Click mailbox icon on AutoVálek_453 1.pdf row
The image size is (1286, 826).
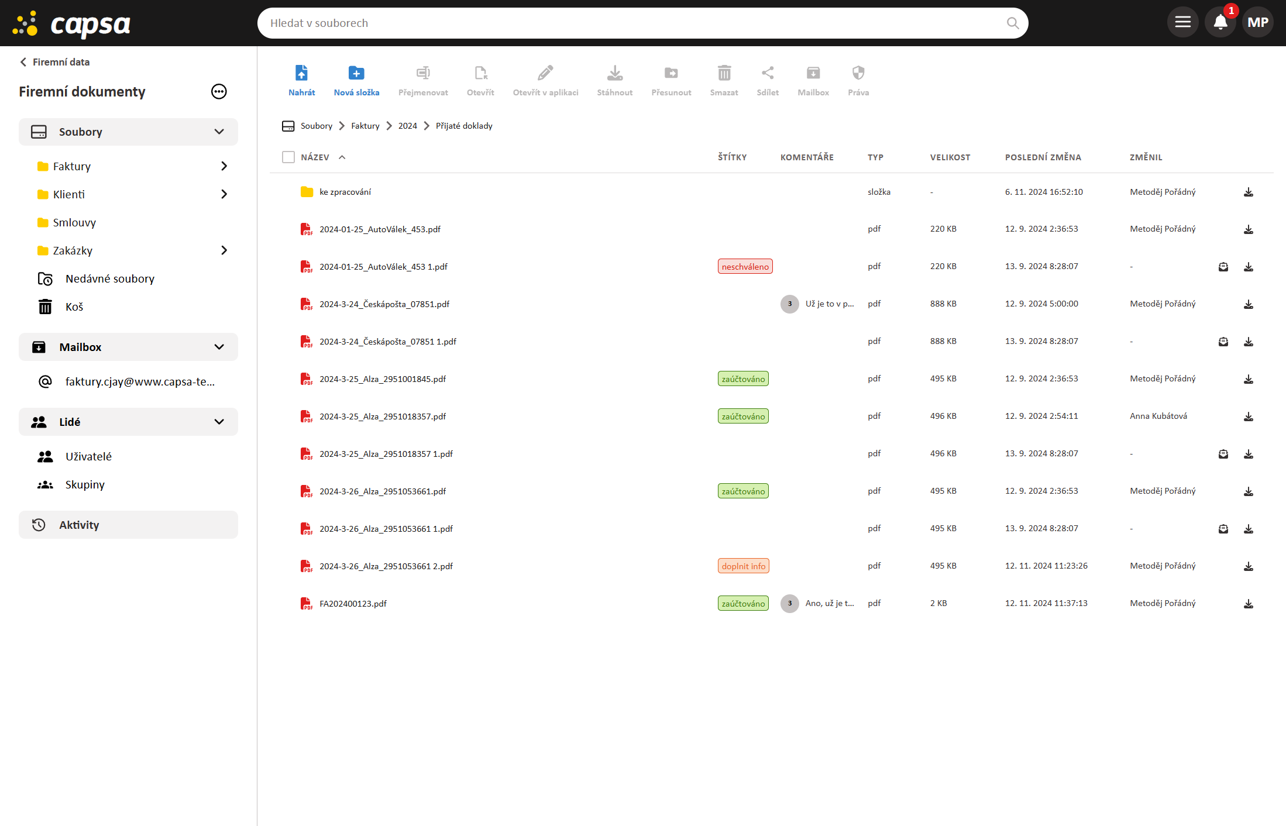1223,267
